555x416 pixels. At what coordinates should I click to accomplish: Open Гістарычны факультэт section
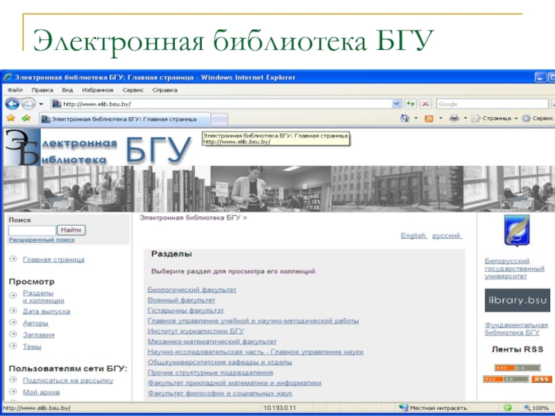click(x=185, y=310)
